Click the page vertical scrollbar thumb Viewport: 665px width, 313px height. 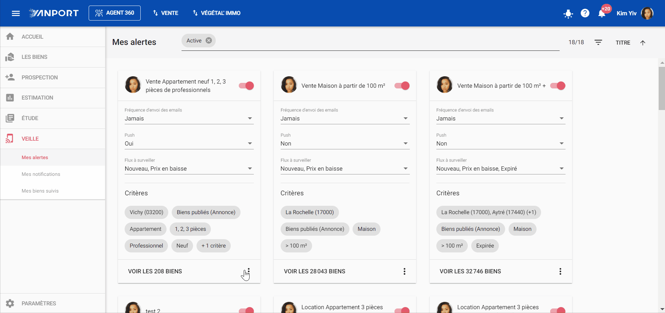662,88
